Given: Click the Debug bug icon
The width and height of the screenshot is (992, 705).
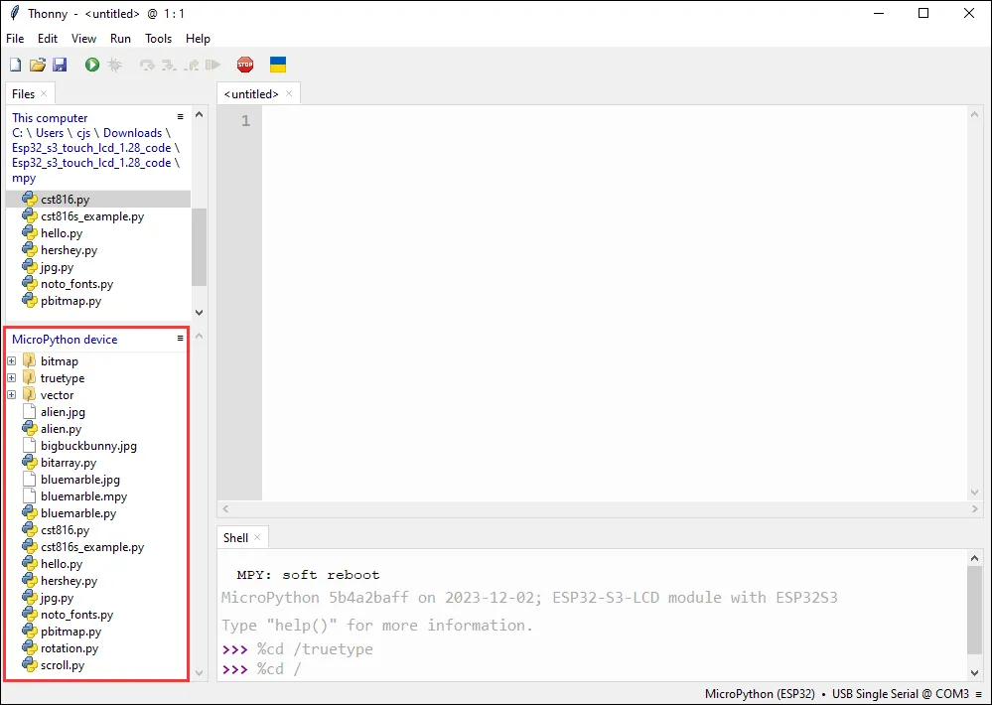Looking at the screenshot, I should [x=115, y=65].
